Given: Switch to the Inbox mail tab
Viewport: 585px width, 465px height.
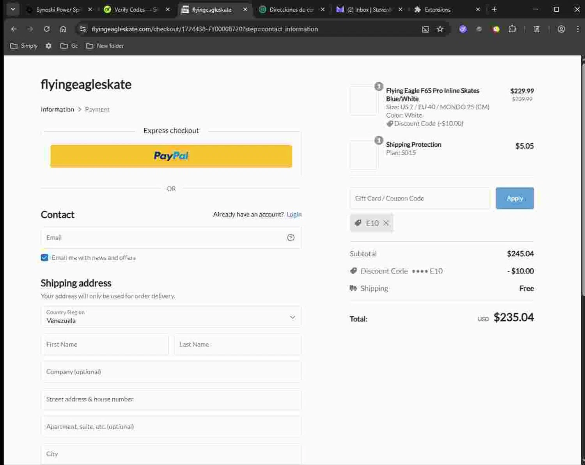Looking at the screenshot, I should pyautogui.click(x=369, y=9).
